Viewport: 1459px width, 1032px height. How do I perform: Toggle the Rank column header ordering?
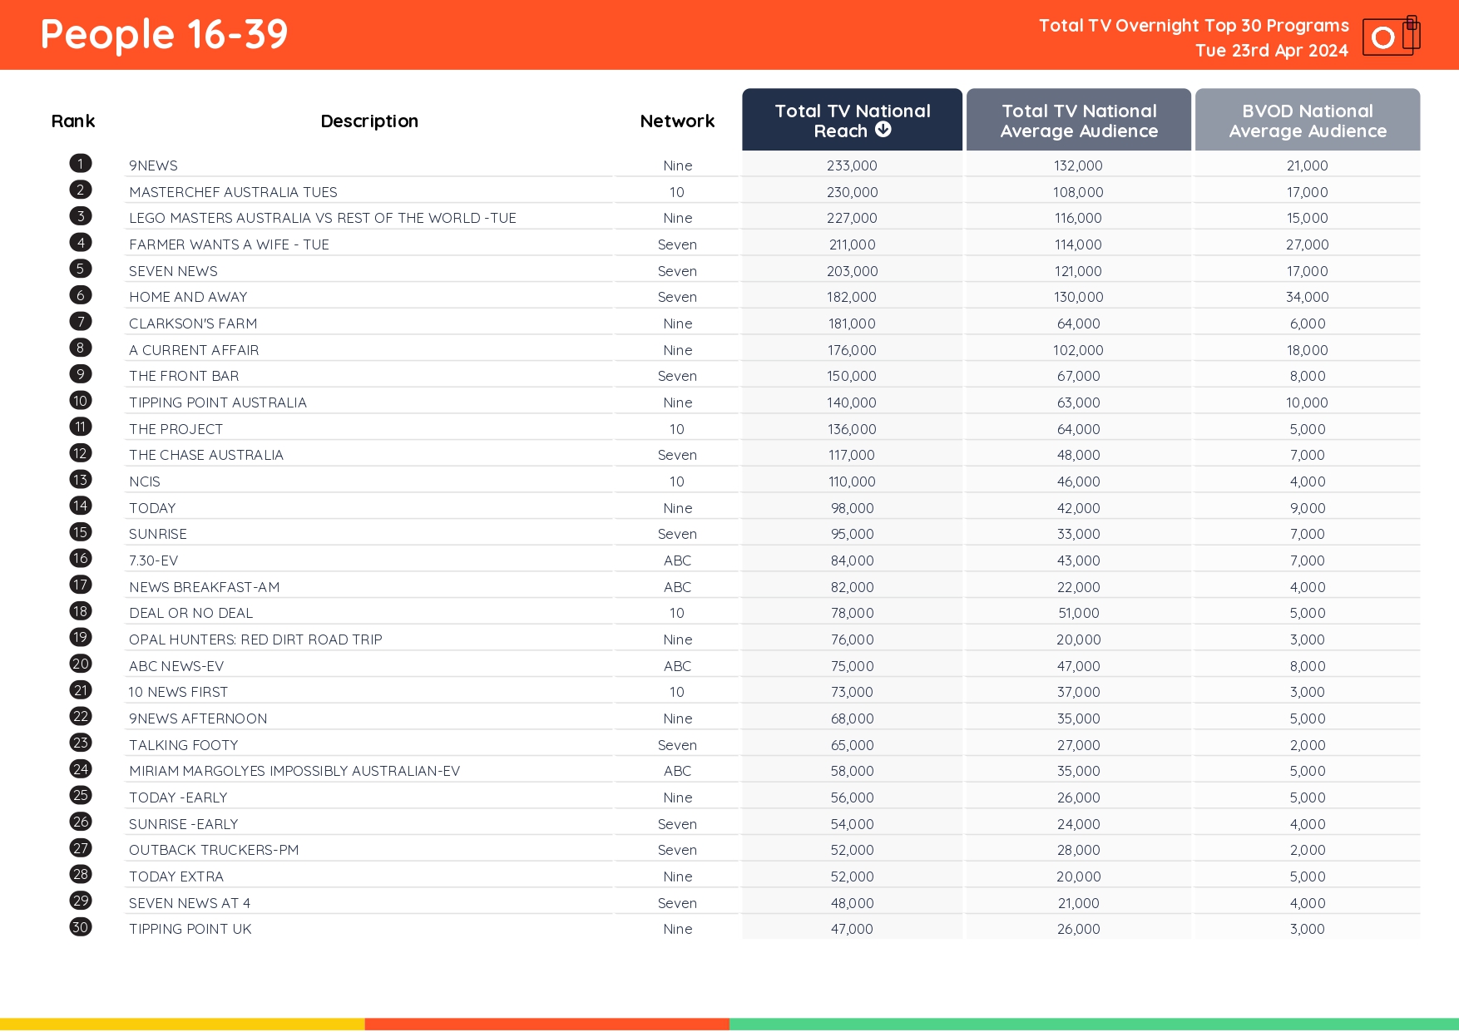coord(73,121)
